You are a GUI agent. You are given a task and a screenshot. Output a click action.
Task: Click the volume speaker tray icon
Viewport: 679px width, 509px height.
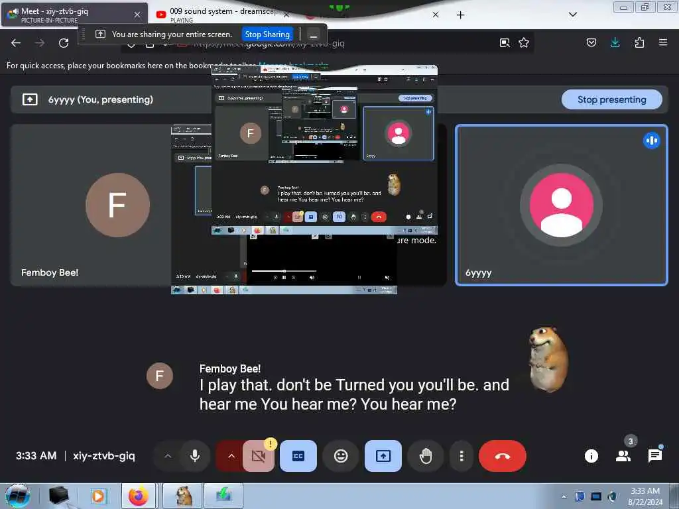[x=612, y=496]
